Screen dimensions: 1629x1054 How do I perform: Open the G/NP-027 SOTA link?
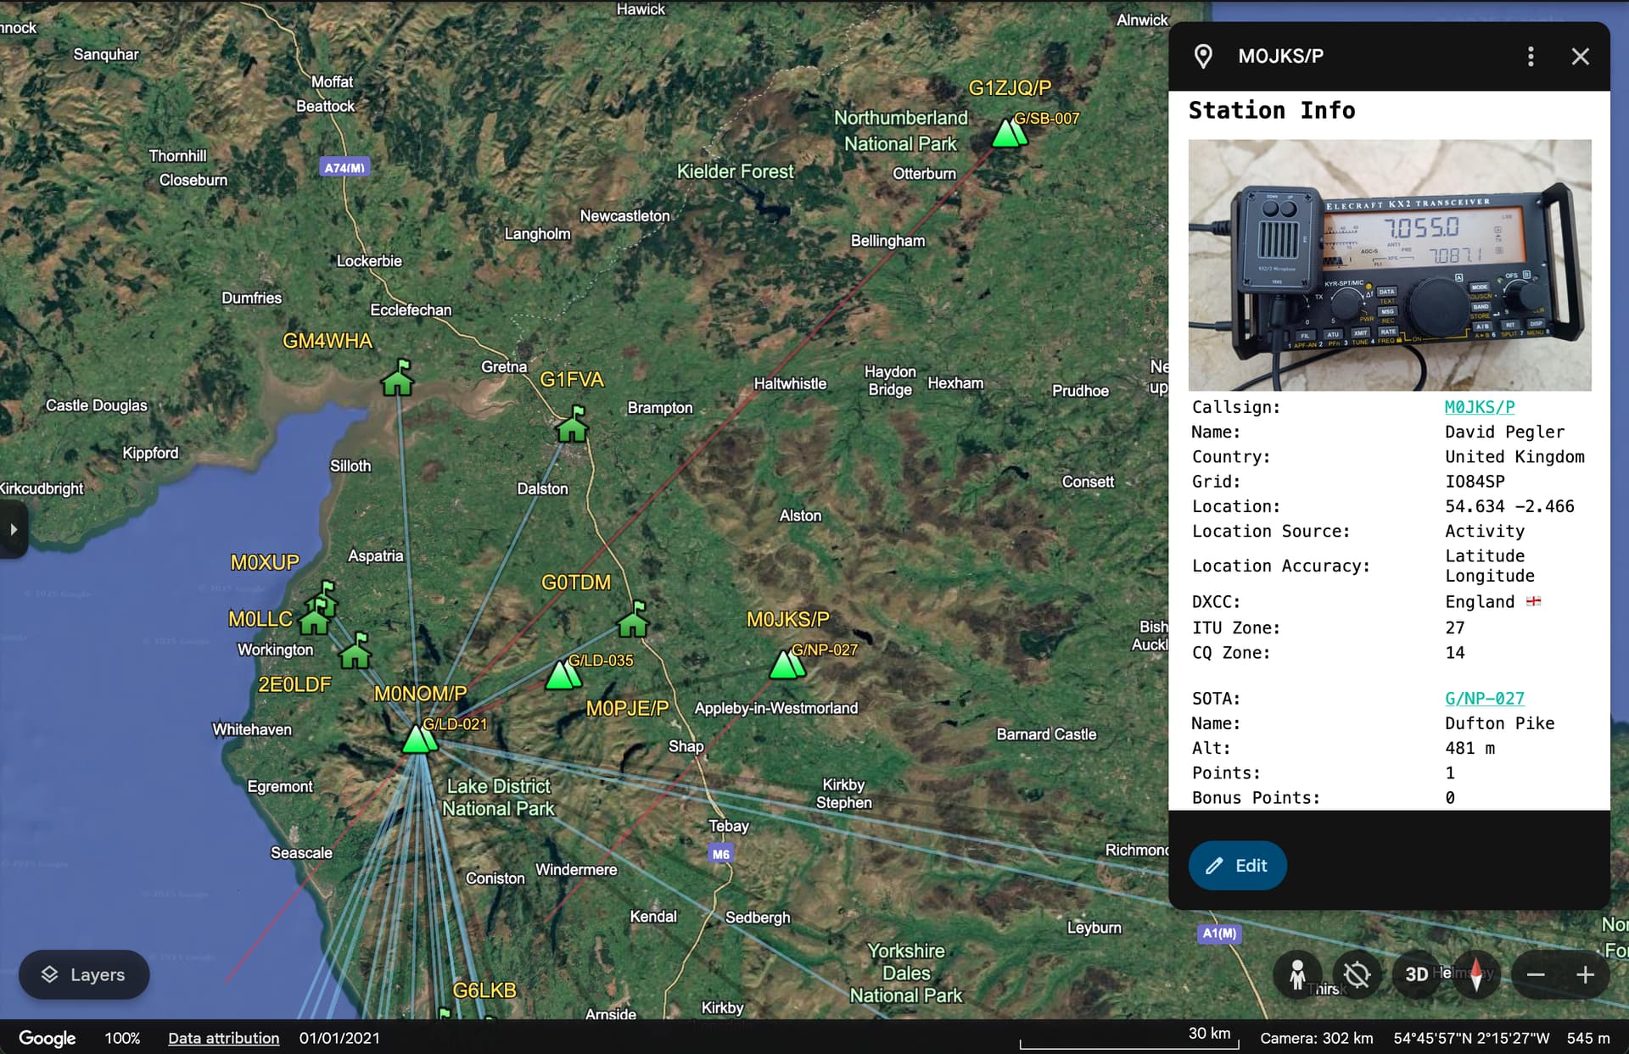pos(1485,699)
